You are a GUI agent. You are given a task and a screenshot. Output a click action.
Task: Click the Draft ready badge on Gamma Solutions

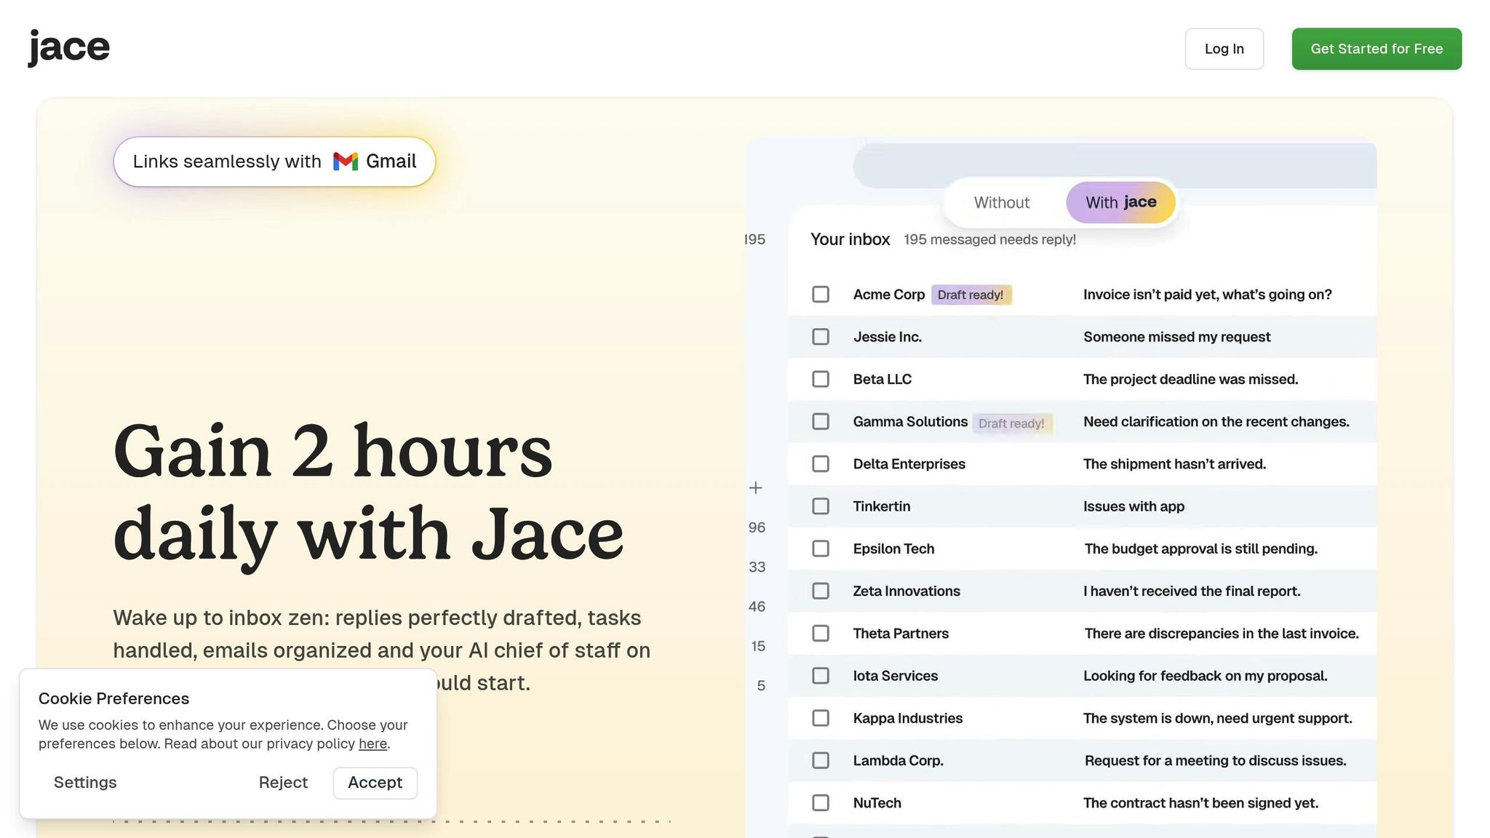click(x=1011, y=423)
